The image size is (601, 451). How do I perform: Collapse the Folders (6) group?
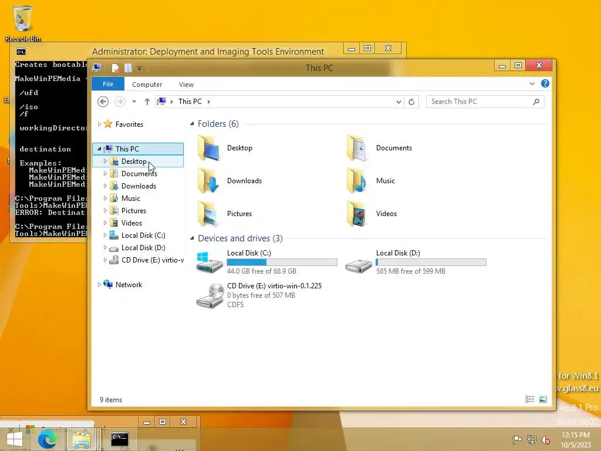click(x=192, y=123)
